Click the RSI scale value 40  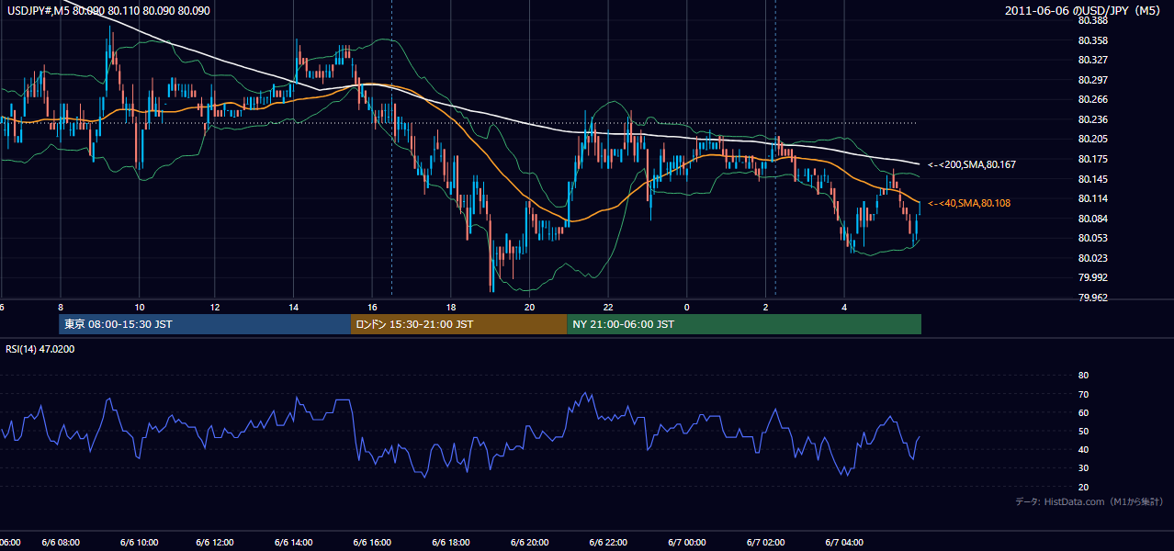click(x=1083, y=450)
